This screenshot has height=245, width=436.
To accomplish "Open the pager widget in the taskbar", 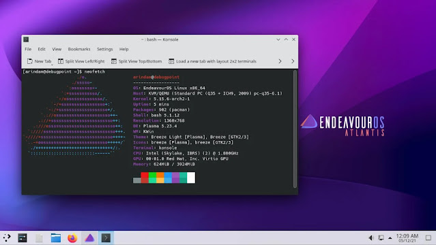I will [23, 238].
